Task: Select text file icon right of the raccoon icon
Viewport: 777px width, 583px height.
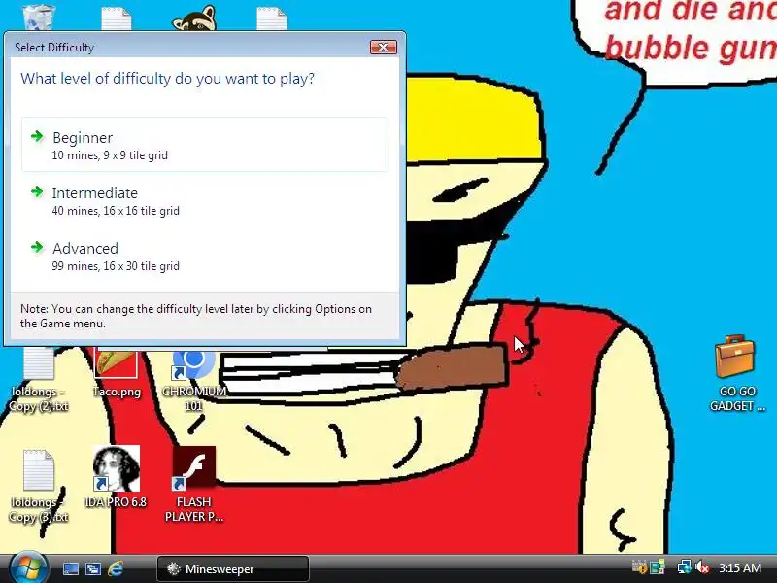Action: pos(272,18)
